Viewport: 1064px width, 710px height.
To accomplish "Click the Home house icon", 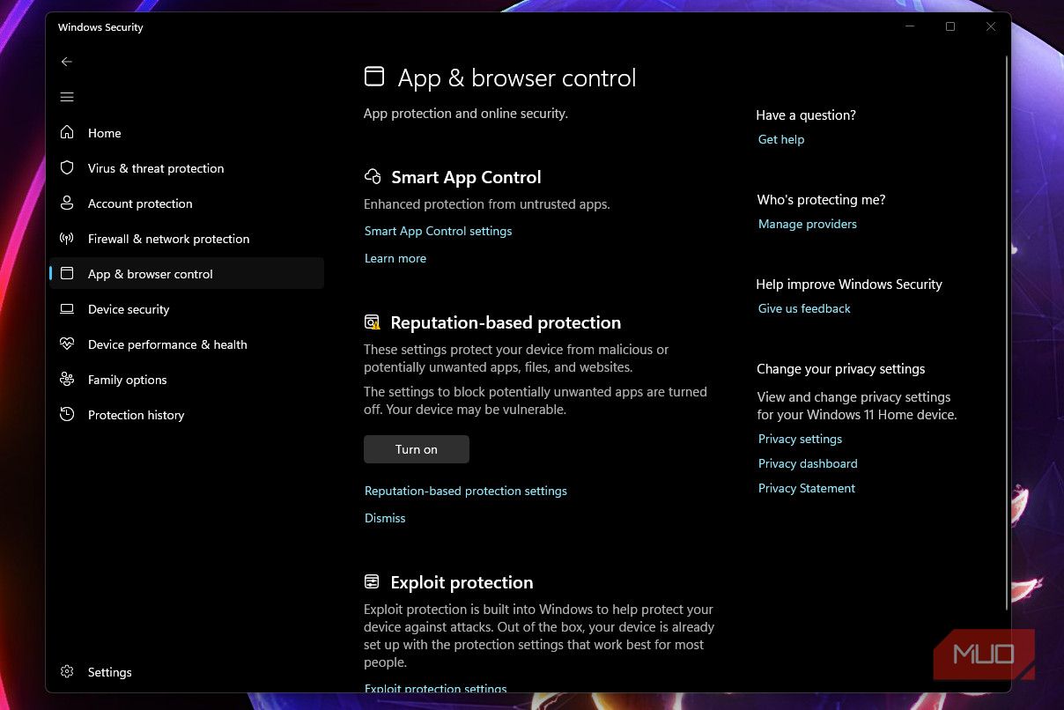I will click(x=67, y=132).
